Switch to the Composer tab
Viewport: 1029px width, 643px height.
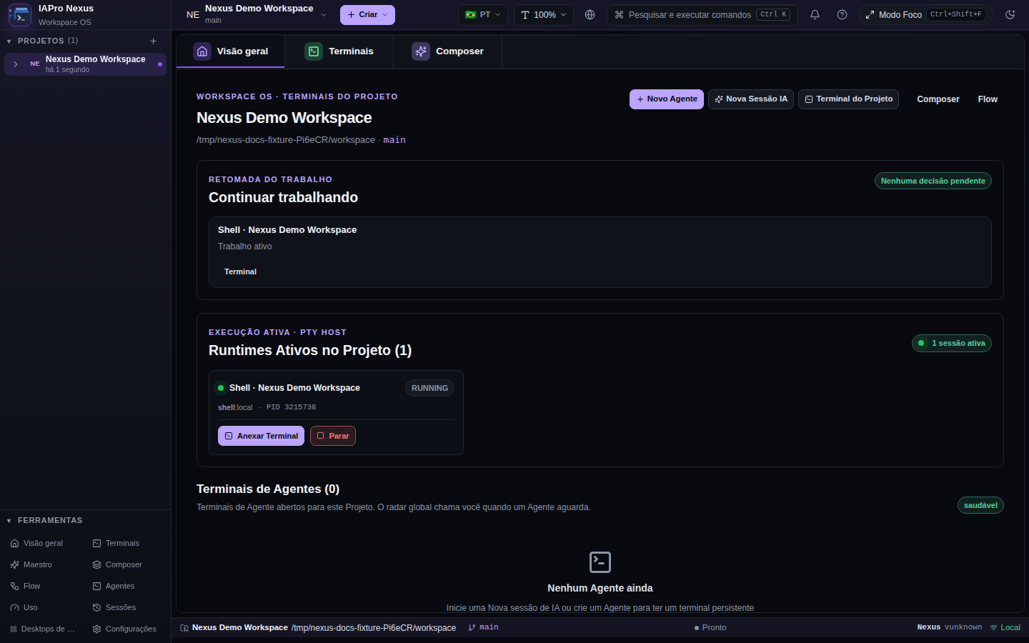[x=448, y=51]
